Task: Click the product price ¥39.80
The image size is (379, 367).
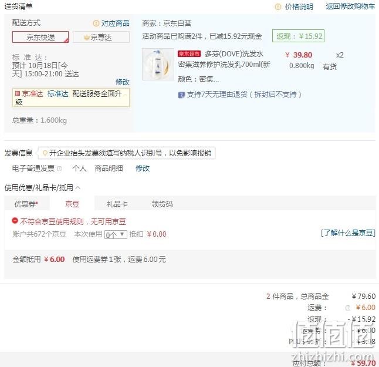Action: click(299, 55)
